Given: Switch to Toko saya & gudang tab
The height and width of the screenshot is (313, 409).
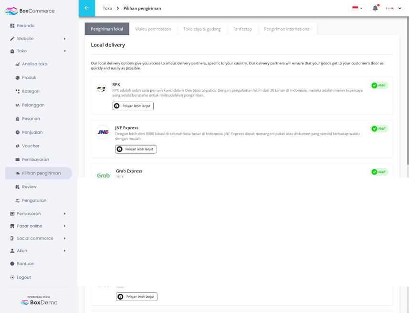Looking at the screenshot, I should tap(202, 29).
